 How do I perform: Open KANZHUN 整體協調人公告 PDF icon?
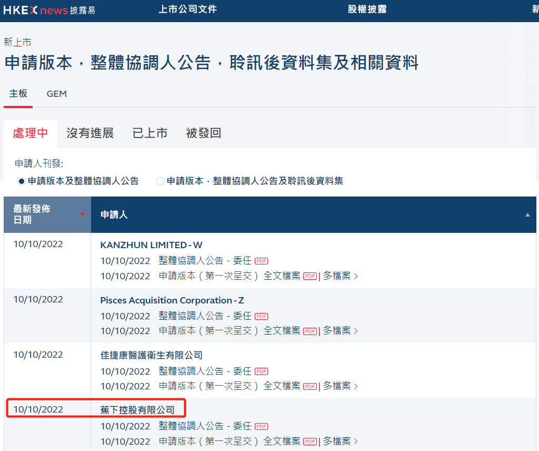pyautogui.click(x=261, y=261)
